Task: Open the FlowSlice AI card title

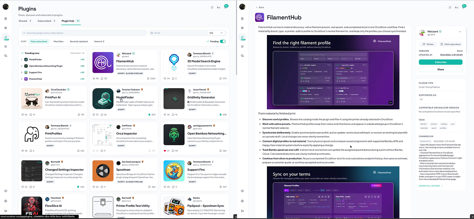Action: (54, 206)
